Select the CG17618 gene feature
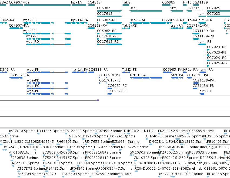This screenshot has width=230, height=178. [109, 16]
